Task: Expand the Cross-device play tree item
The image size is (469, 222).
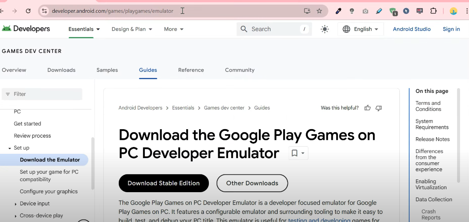Action: pyautogui.click(x=15, y=216)
